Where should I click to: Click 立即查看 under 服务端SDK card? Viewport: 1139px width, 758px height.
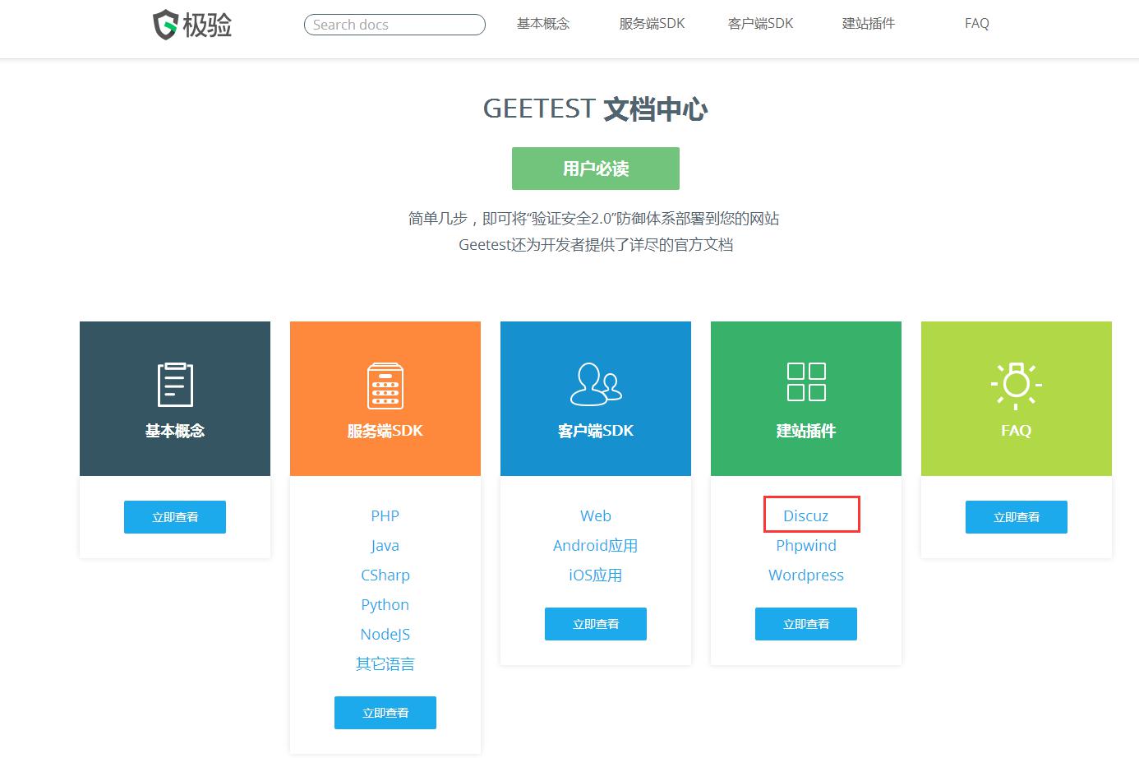[385, 713]
